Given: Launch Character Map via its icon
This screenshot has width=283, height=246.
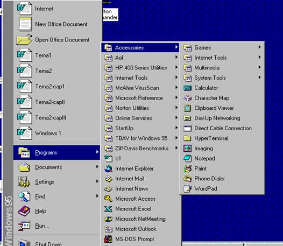Looking at the screenshot, I should click(187, 98).
